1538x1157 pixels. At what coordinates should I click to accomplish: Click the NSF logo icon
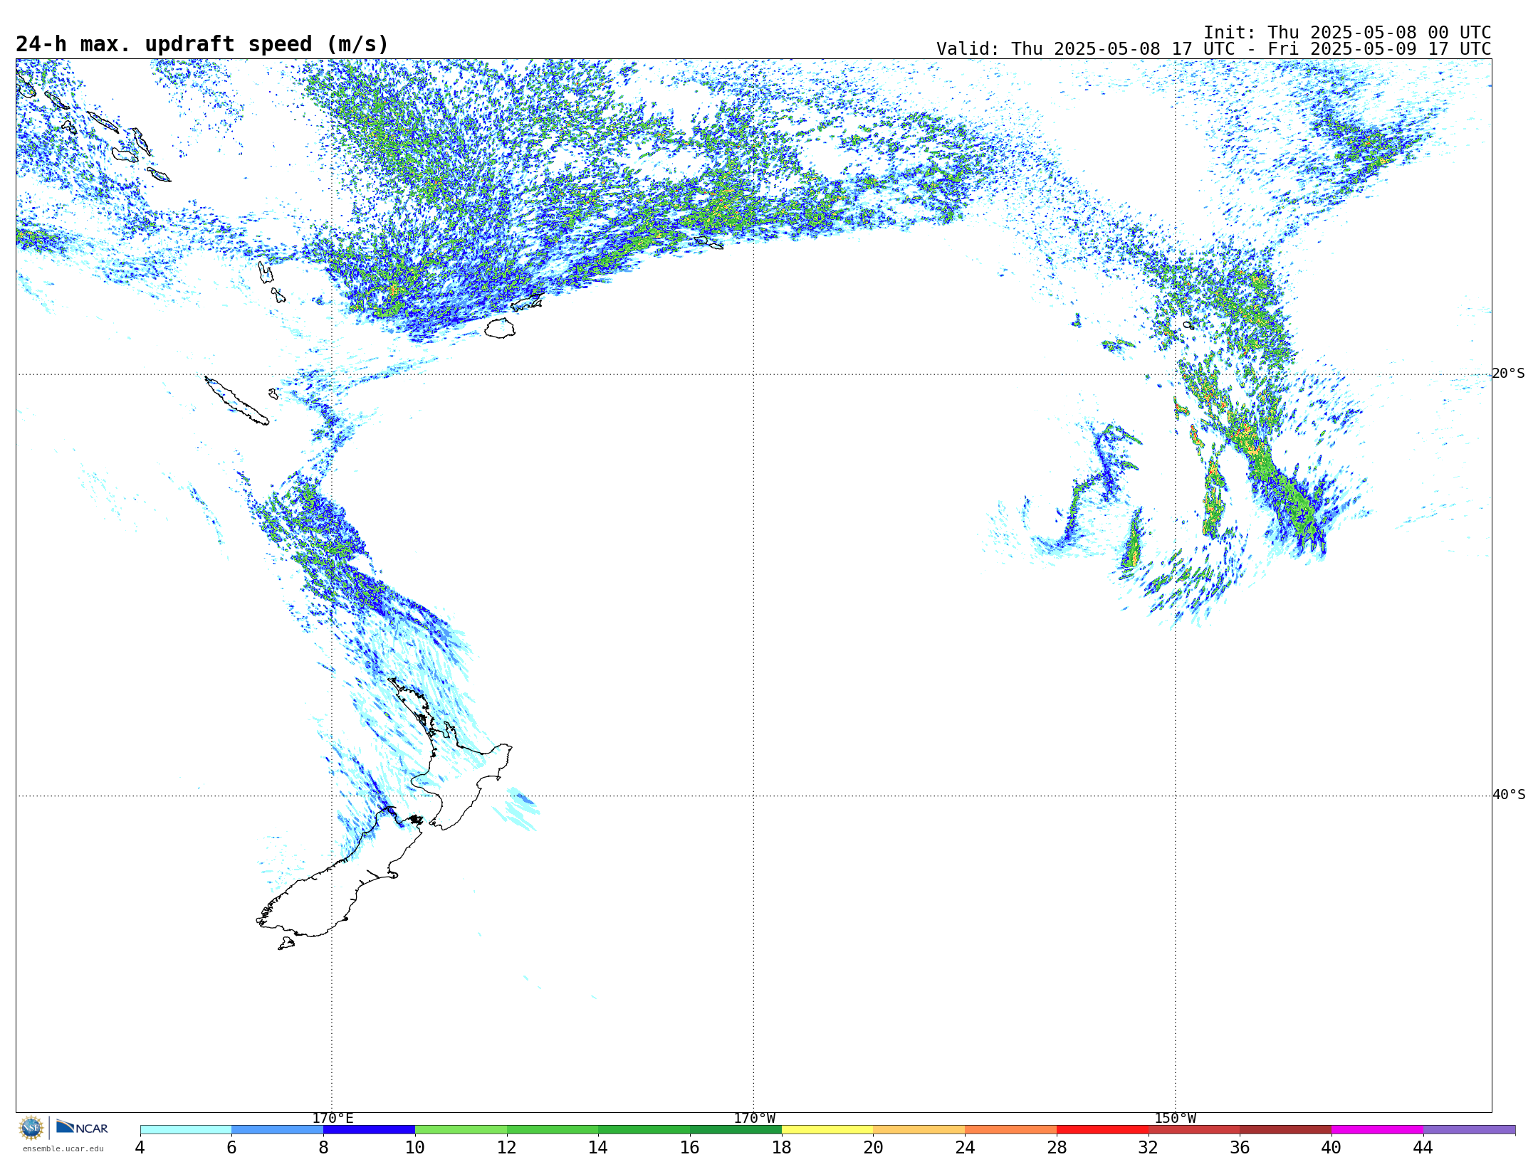(31, 1128)
